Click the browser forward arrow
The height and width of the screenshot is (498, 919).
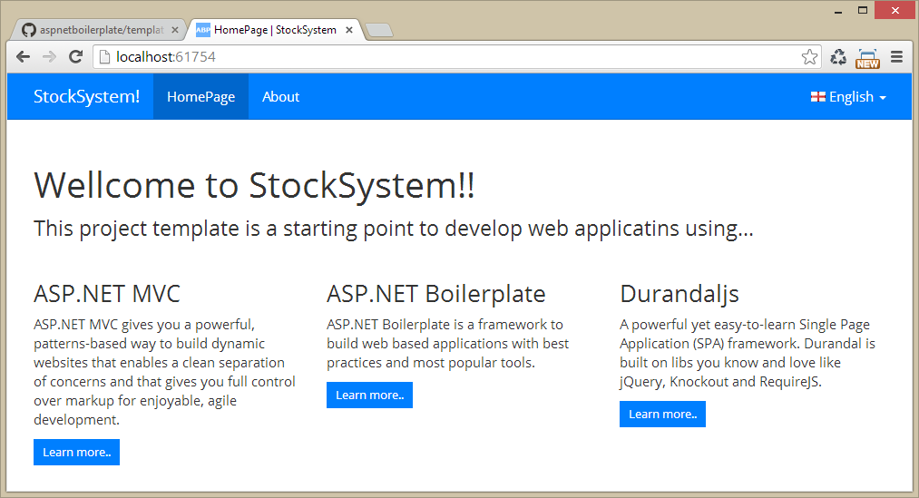(49, 57)
